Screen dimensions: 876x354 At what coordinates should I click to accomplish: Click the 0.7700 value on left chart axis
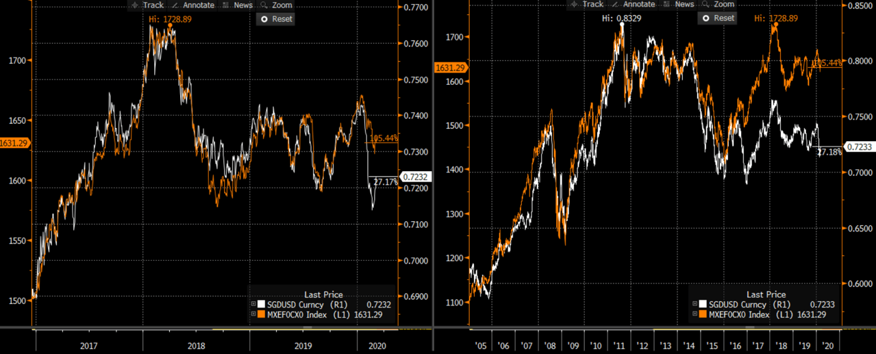(416, 8)
